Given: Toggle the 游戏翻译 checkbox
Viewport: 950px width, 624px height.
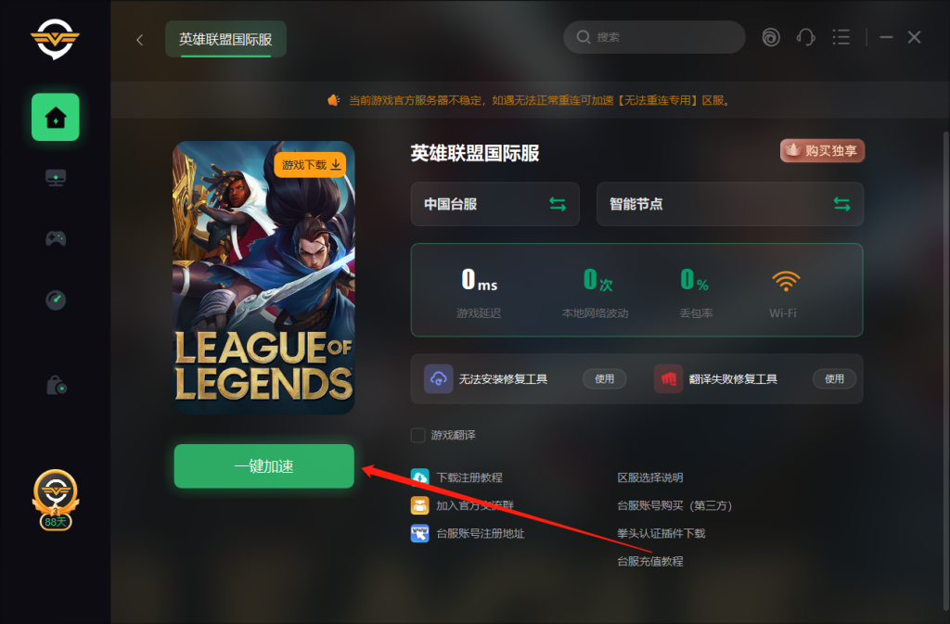Looking at the screenshot, I should point(418,435).
